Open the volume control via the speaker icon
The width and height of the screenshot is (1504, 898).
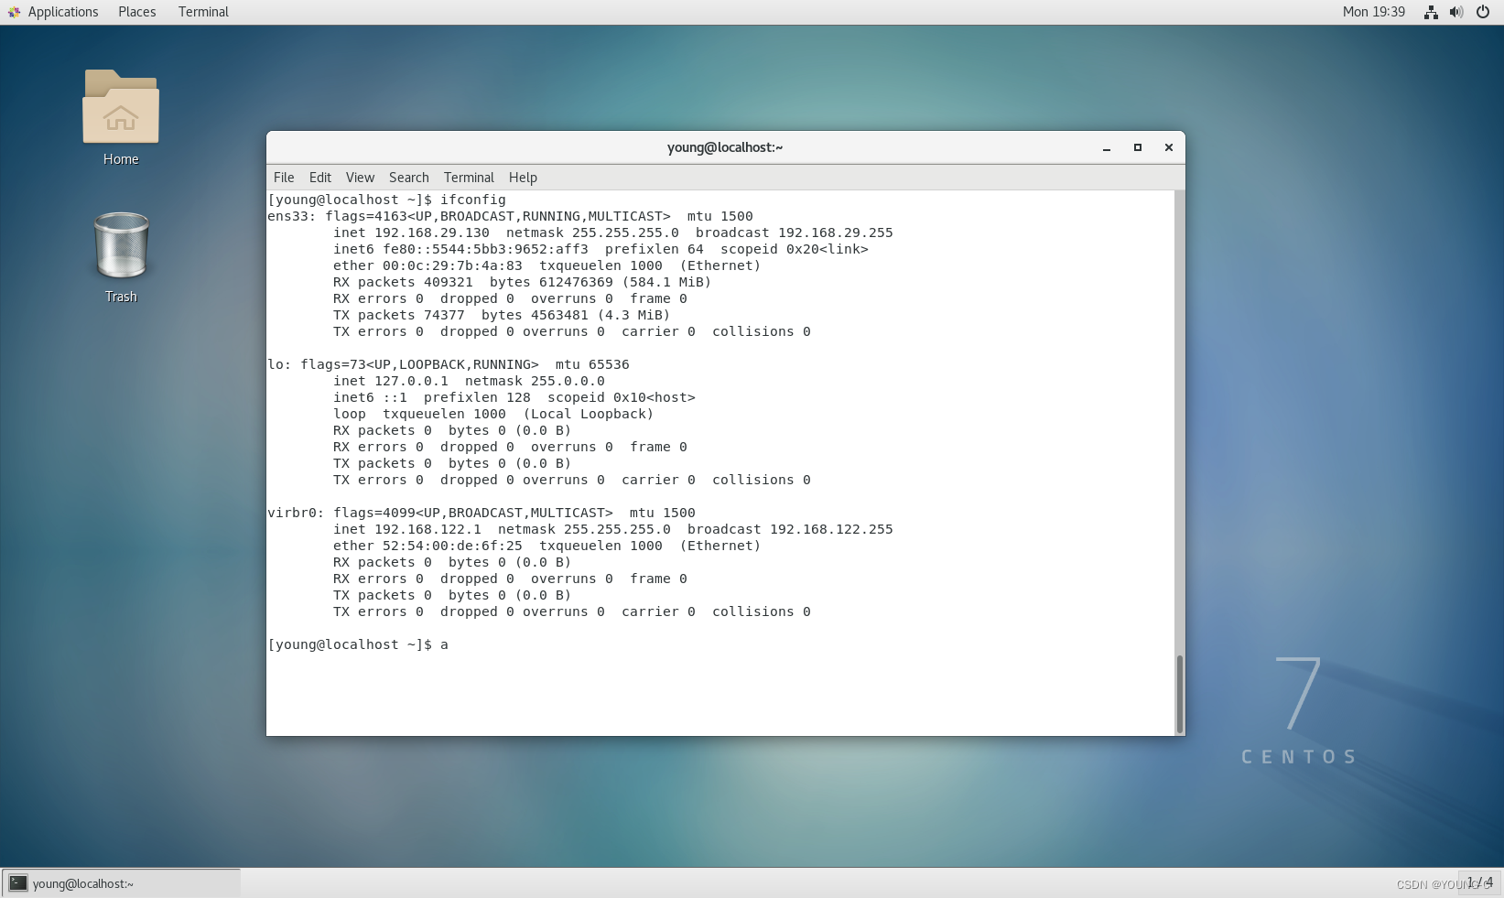[x=1455, y=12]
